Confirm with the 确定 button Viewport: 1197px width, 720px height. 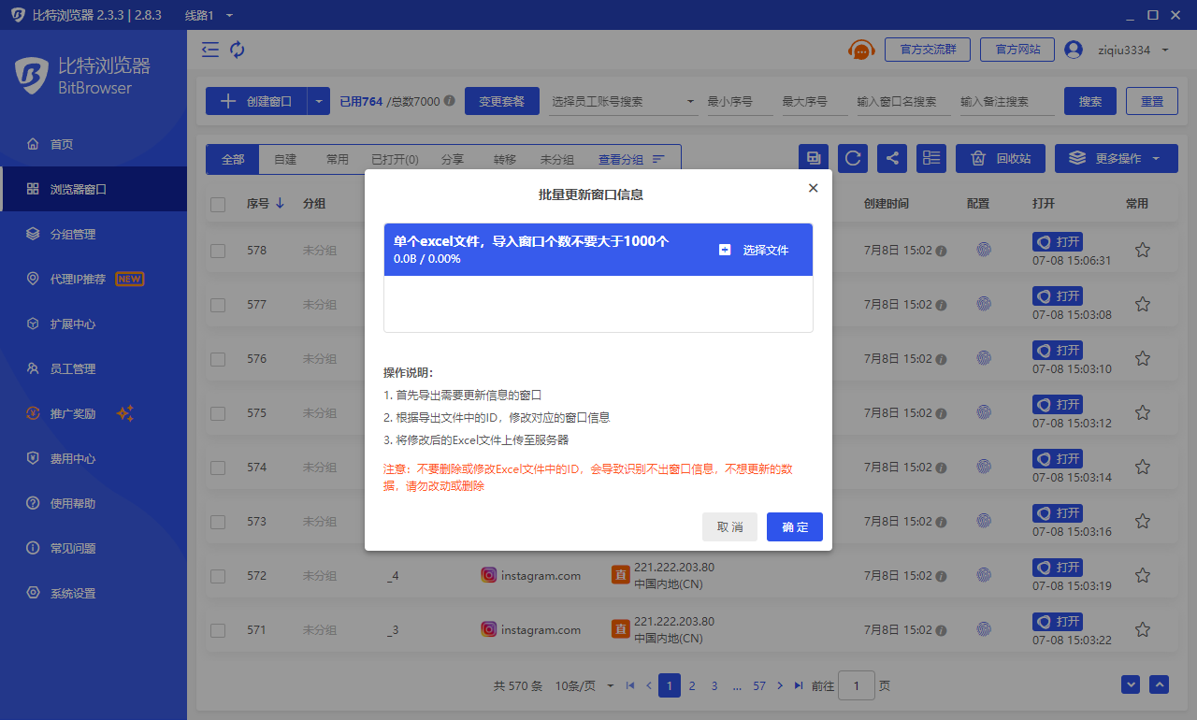[x=794, y=526]
